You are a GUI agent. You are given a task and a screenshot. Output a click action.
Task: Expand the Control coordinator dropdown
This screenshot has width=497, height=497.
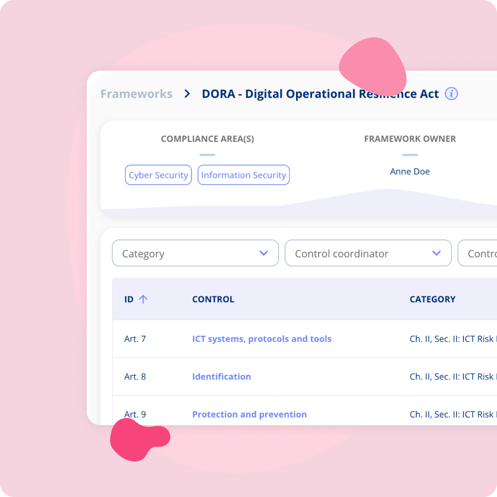point(368,253)
